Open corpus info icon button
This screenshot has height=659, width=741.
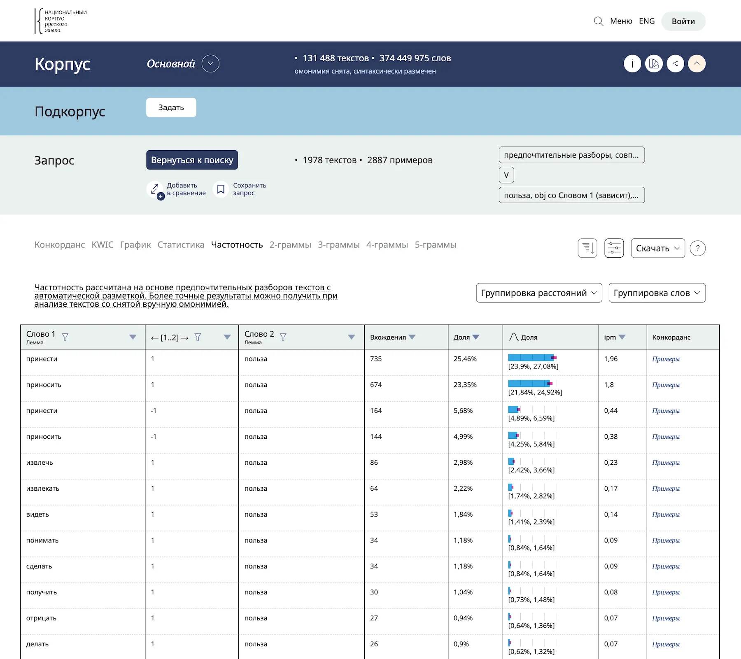(632, 63)
